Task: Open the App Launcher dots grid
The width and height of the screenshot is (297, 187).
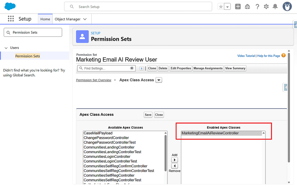Action: [11, 19]
